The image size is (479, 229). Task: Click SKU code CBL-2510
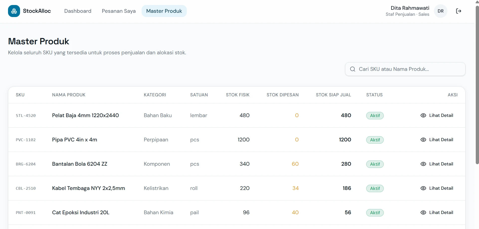tap(26, 188)
